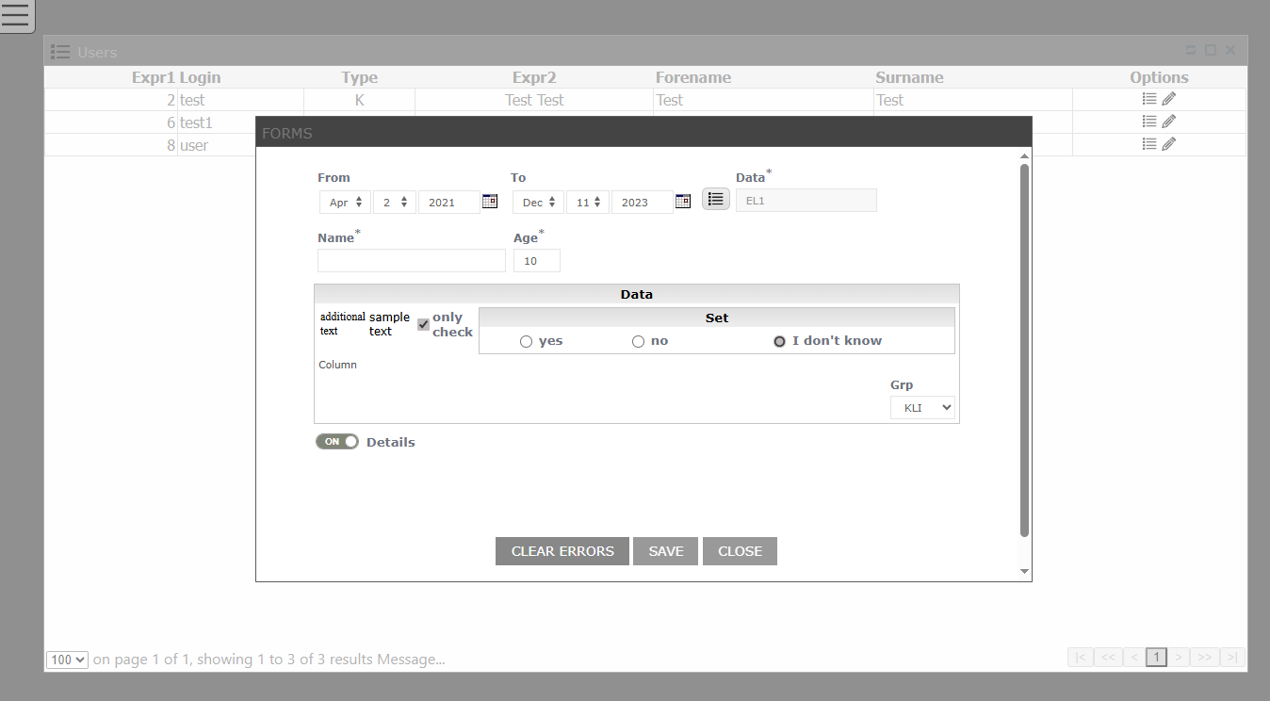This screenshot has width=1270, height=701.
Task: Open the To date calendar picker
Action: 683,201
